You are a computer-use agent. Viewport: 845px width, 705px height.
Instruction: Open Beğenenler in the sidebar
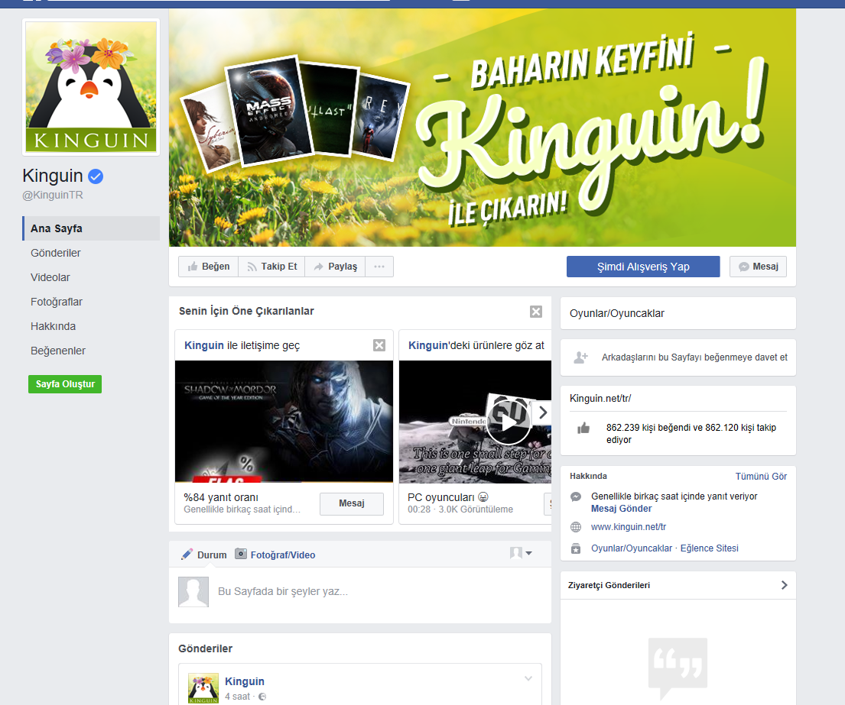click(58, 351)
